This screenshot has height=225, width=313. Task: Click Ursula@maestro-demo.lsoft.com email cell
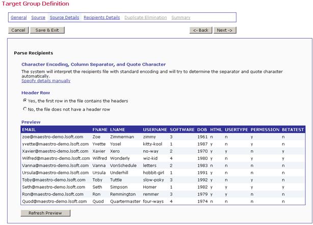click(x=55, y=173)
